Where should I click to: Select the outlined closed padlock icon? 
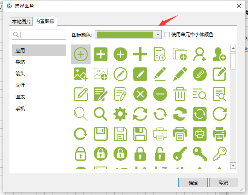pos(81,154)
